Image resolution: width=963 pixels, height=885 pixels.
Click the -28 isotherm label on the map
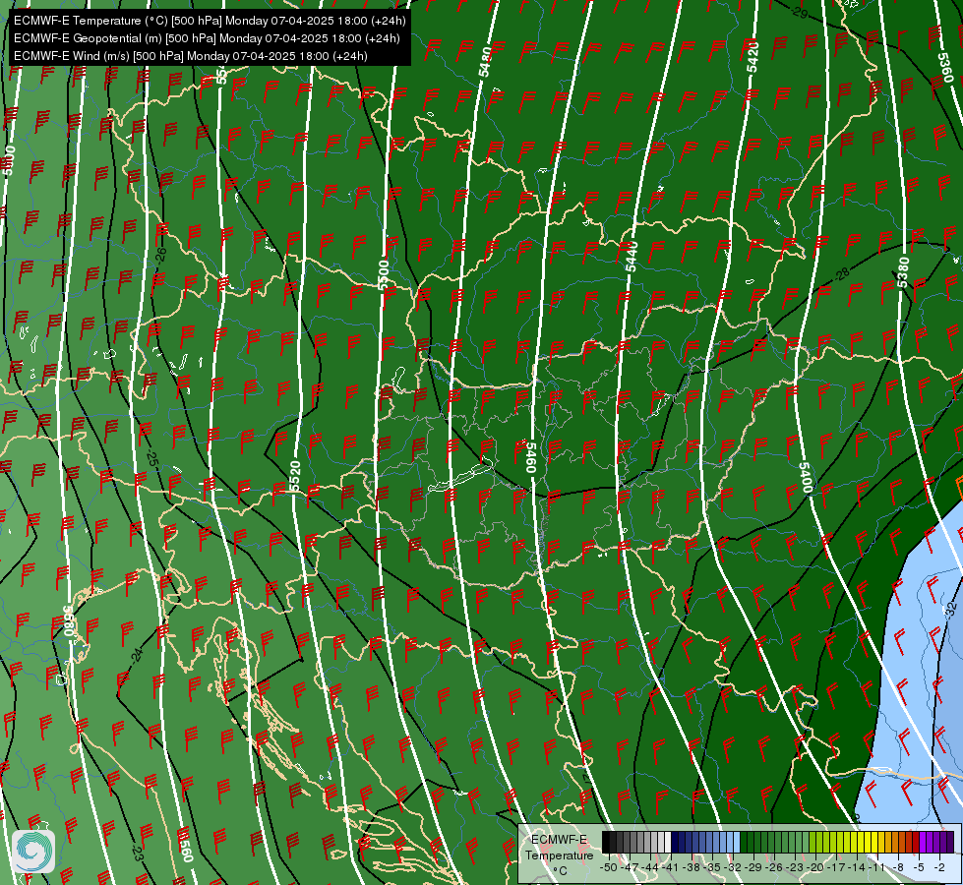click(x=841, y=274)
